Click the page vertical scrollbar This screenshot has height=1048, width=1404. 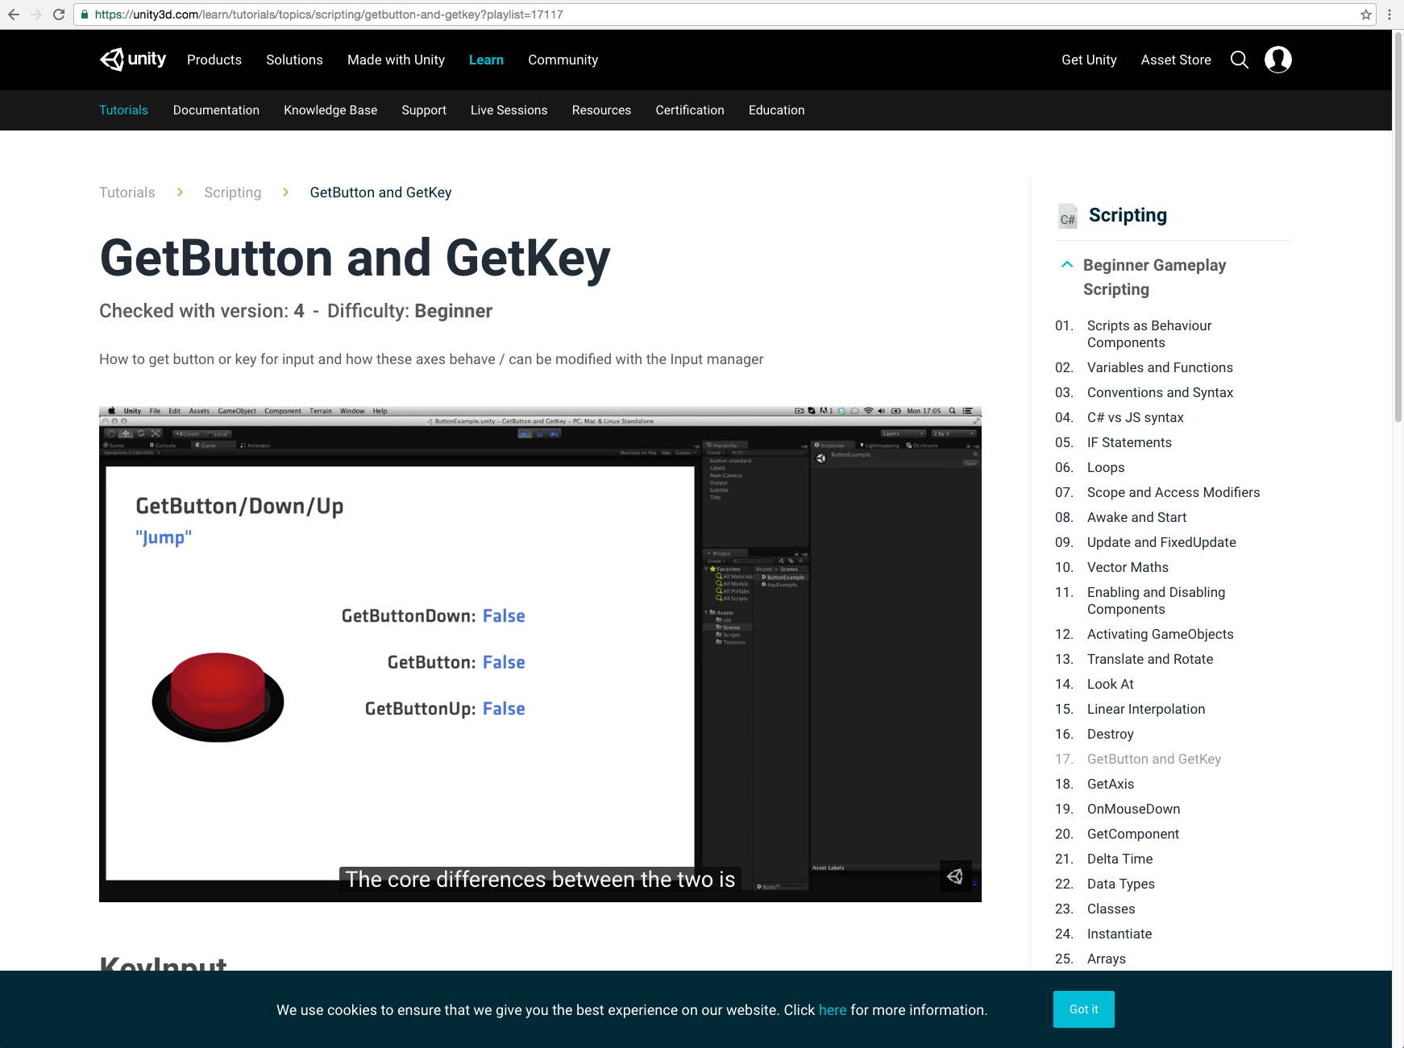1398,226
